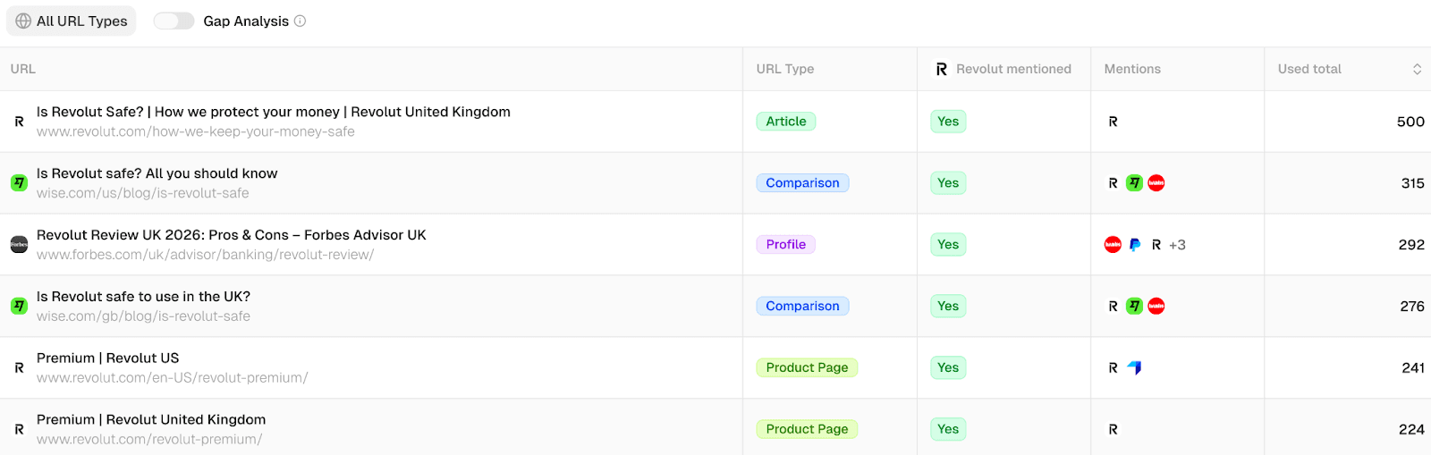The height and width of the screenshot is (455, 1431).
Task: Click the Yes badge in the Profile row
Action: (948, 245)
